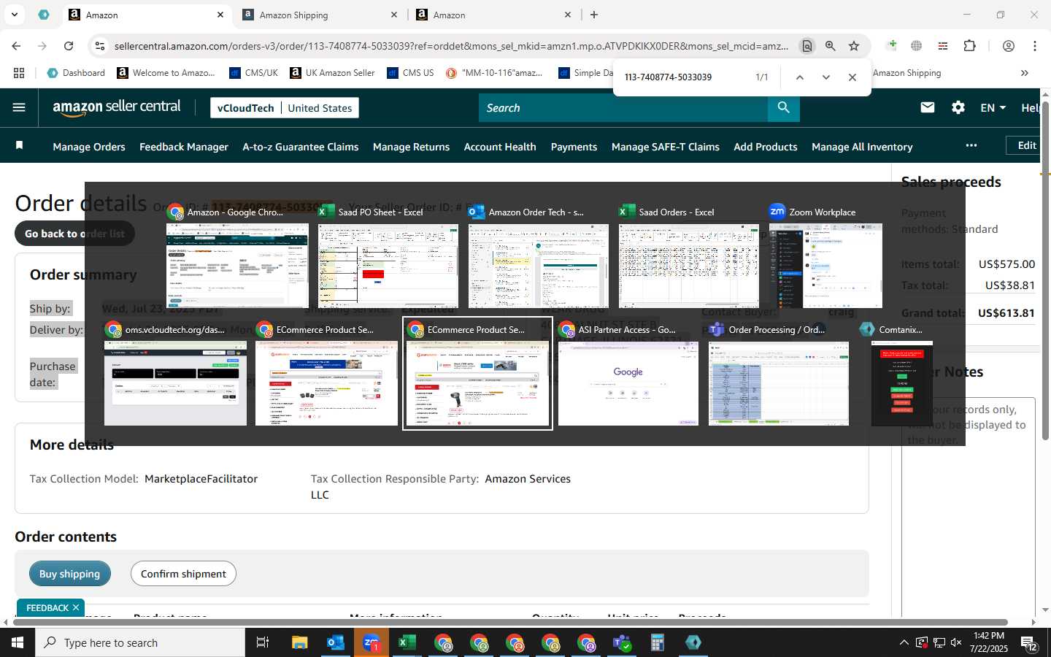1051x657 pixels.
Task: Bookmark this page with the star icon
Action: pyautogui.click(x=854, y=46)
